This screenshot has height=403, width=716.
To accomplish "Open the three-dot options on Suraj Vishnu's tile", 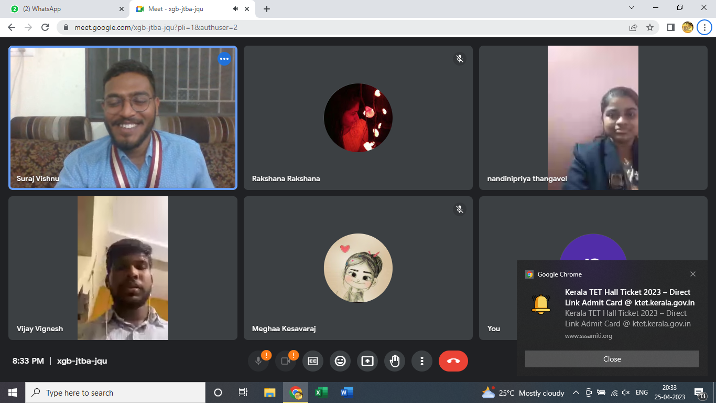I will click(224, 59).
